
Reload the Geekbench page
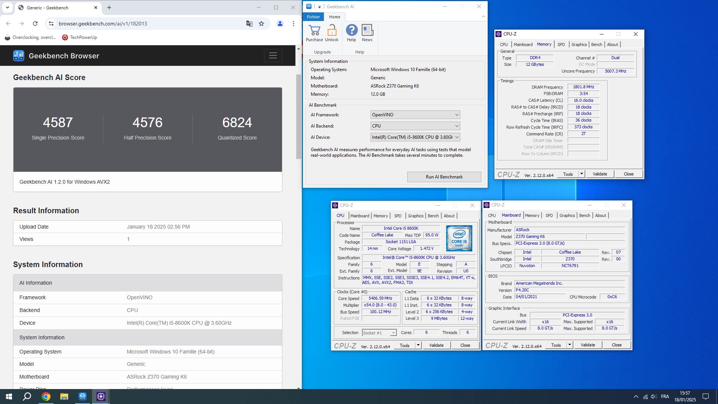pos(35,24)
